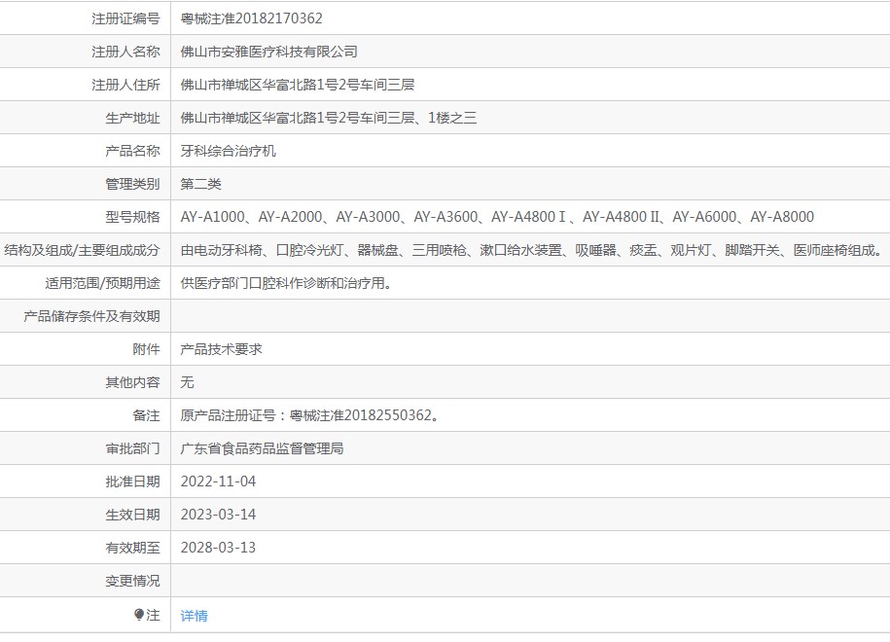Image resolution: width=890 pixels, height=642 pixels.
Task: Click the 其他内容 row label
Action: [133, 382]
